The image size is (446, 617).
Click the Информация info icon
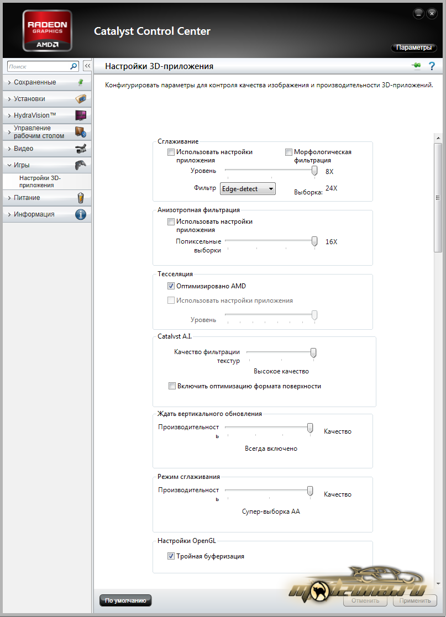81,214
